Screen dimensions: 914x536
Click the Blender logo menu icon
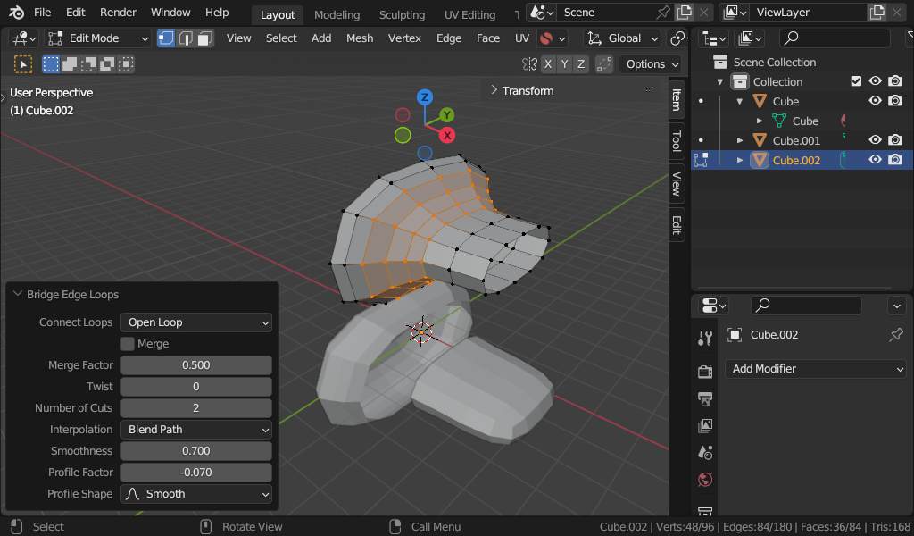pyautogui.click(x=16, y=13)
